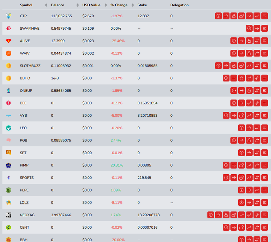Click the lightning bolt icon for BBHO
The height and width of the screenshot is (242, 271).
(x=257, y=78)
